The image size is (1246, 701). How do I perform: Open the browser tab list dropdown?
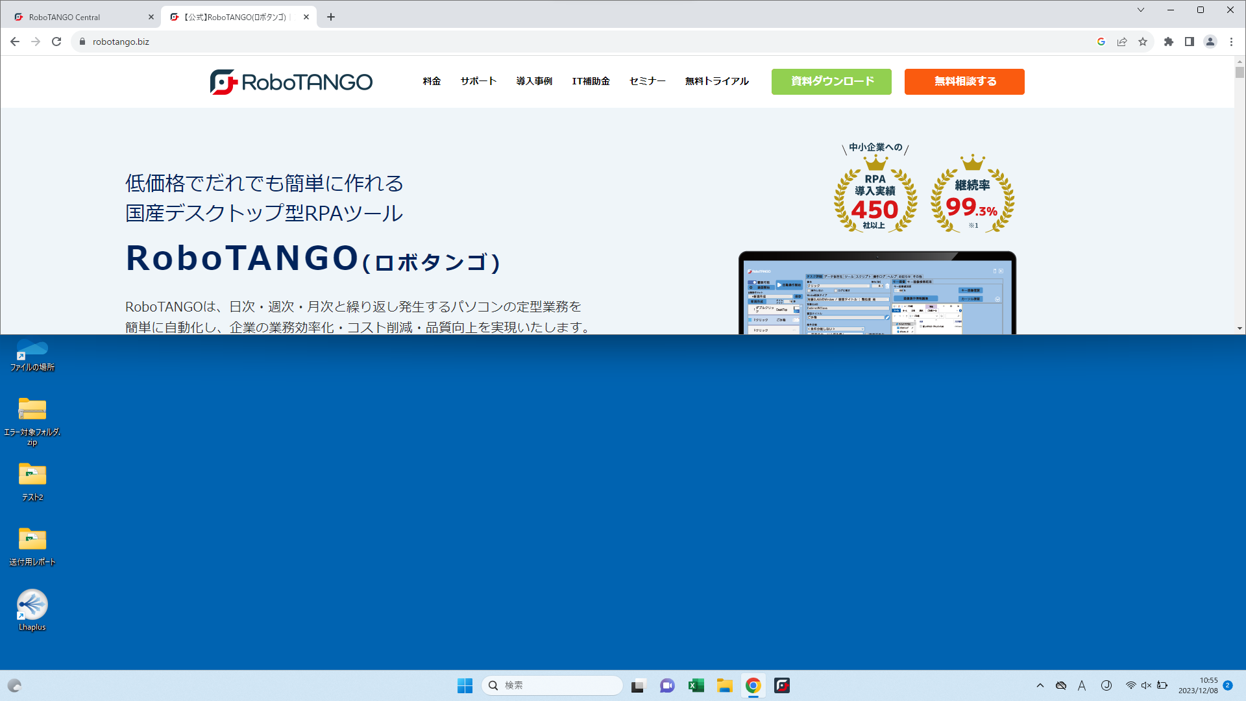[1141, 10]
